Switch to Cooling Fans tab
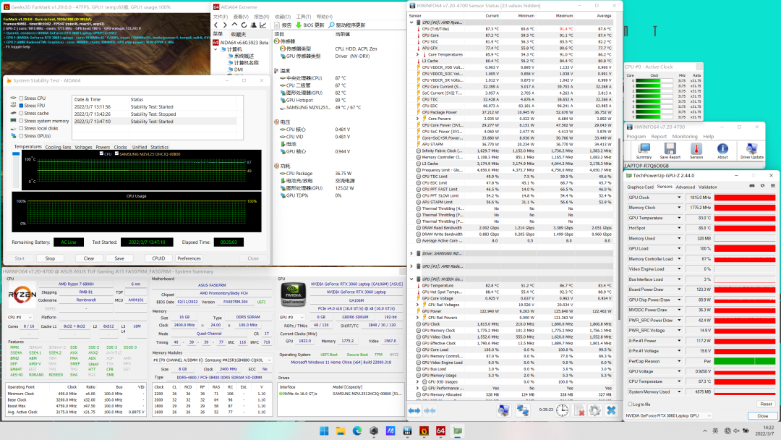The width and height of the screenshot is (781, 440). coord(59,147)
